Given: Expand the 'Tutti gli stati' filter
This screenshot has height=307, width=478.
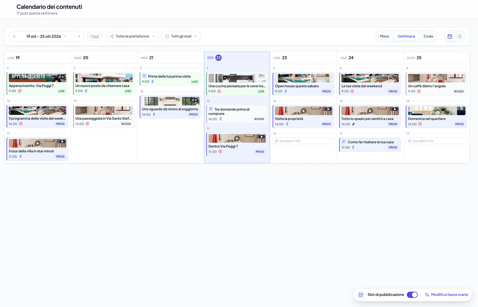Looking at the screenshot, I should tap(181, 36).
